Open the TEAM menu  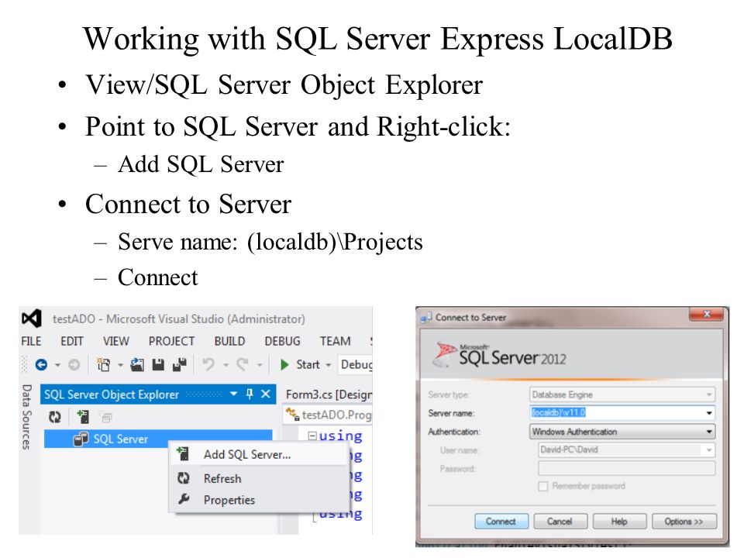pos(335,341)
